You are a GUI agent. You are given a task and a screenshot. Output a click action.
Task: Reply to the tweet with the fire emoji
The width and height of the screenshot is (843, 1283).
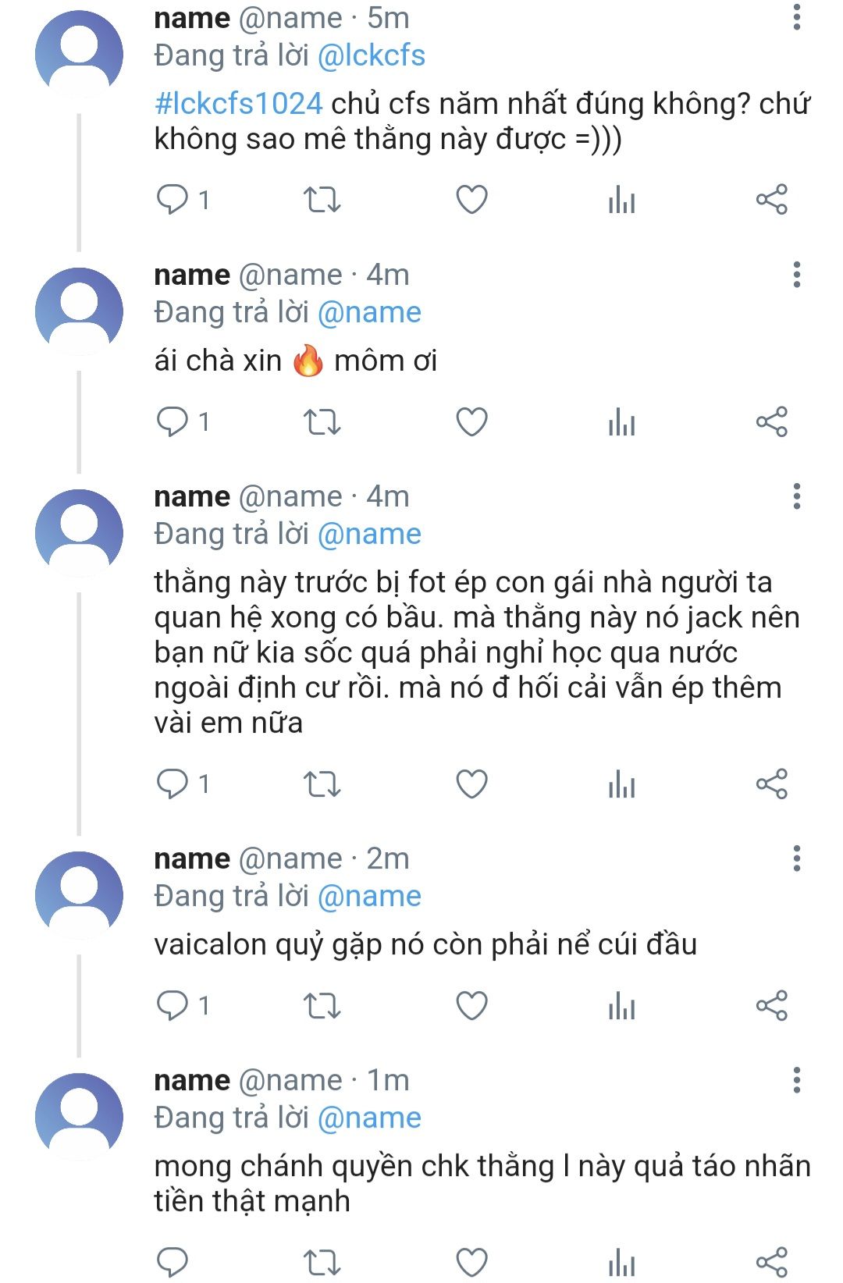173,421
